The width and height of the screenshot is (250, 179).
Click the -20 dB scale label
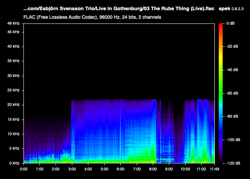tap(232, 47)
